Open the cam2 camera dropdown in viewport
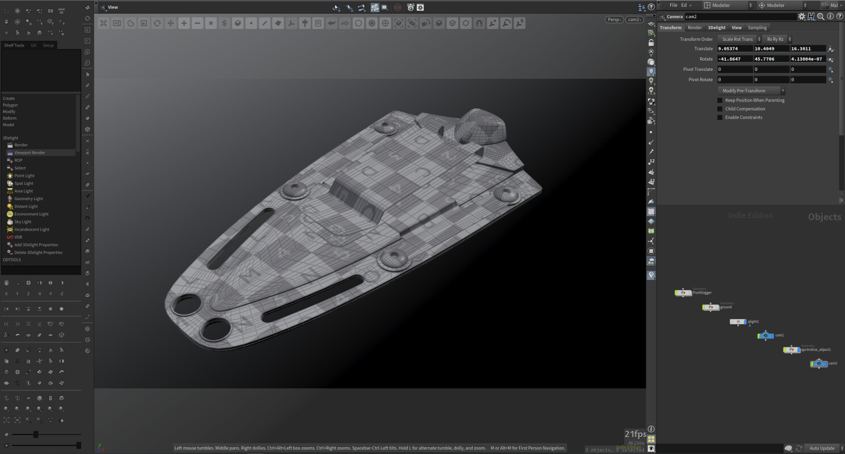 tap(634, 19)
